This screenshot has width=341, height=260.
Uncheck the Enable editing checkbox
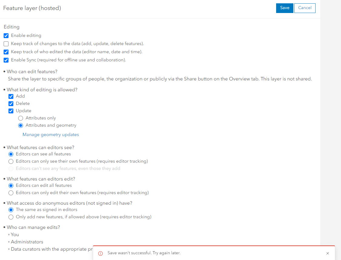tap(6, 36)
